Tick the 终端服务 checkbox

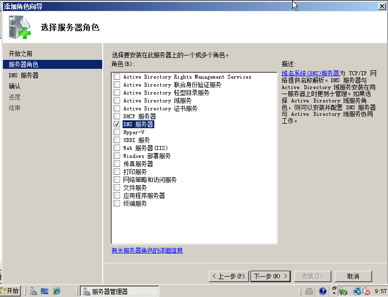click(117, 203)
